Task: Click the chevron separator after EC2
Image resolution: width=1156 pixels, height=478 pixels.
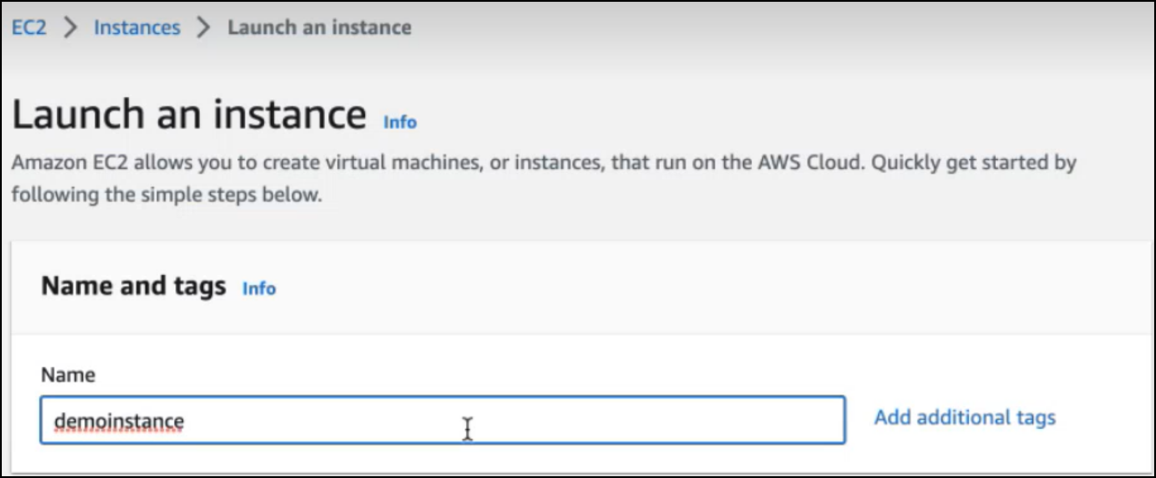Action: click(70, 28)
